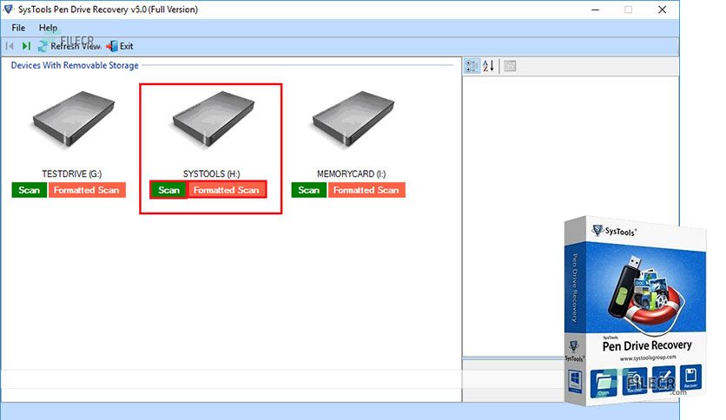This screenshot has width=726, height=420.
Task: Select the TESTDRIVE (G:) drive icon
Action: (74, 119)
